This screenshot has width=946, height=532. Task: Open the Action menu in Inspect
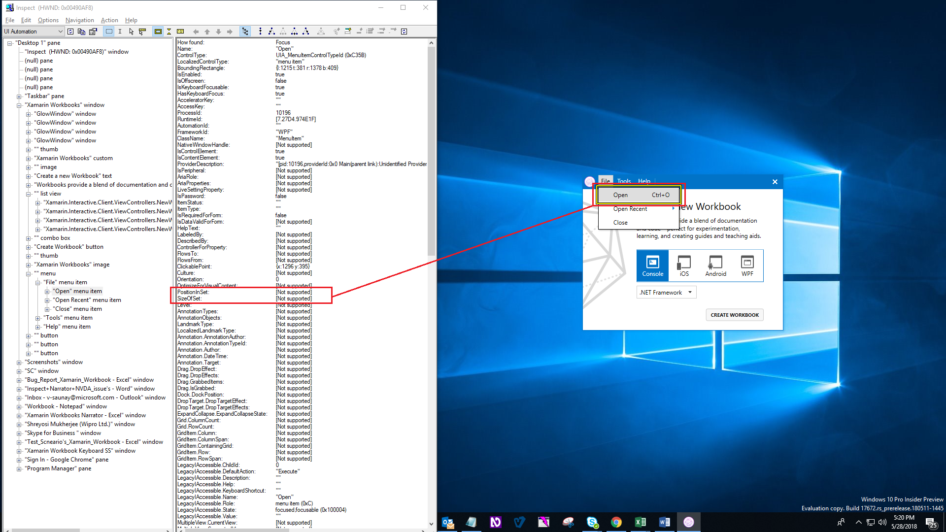click(109, 20)
